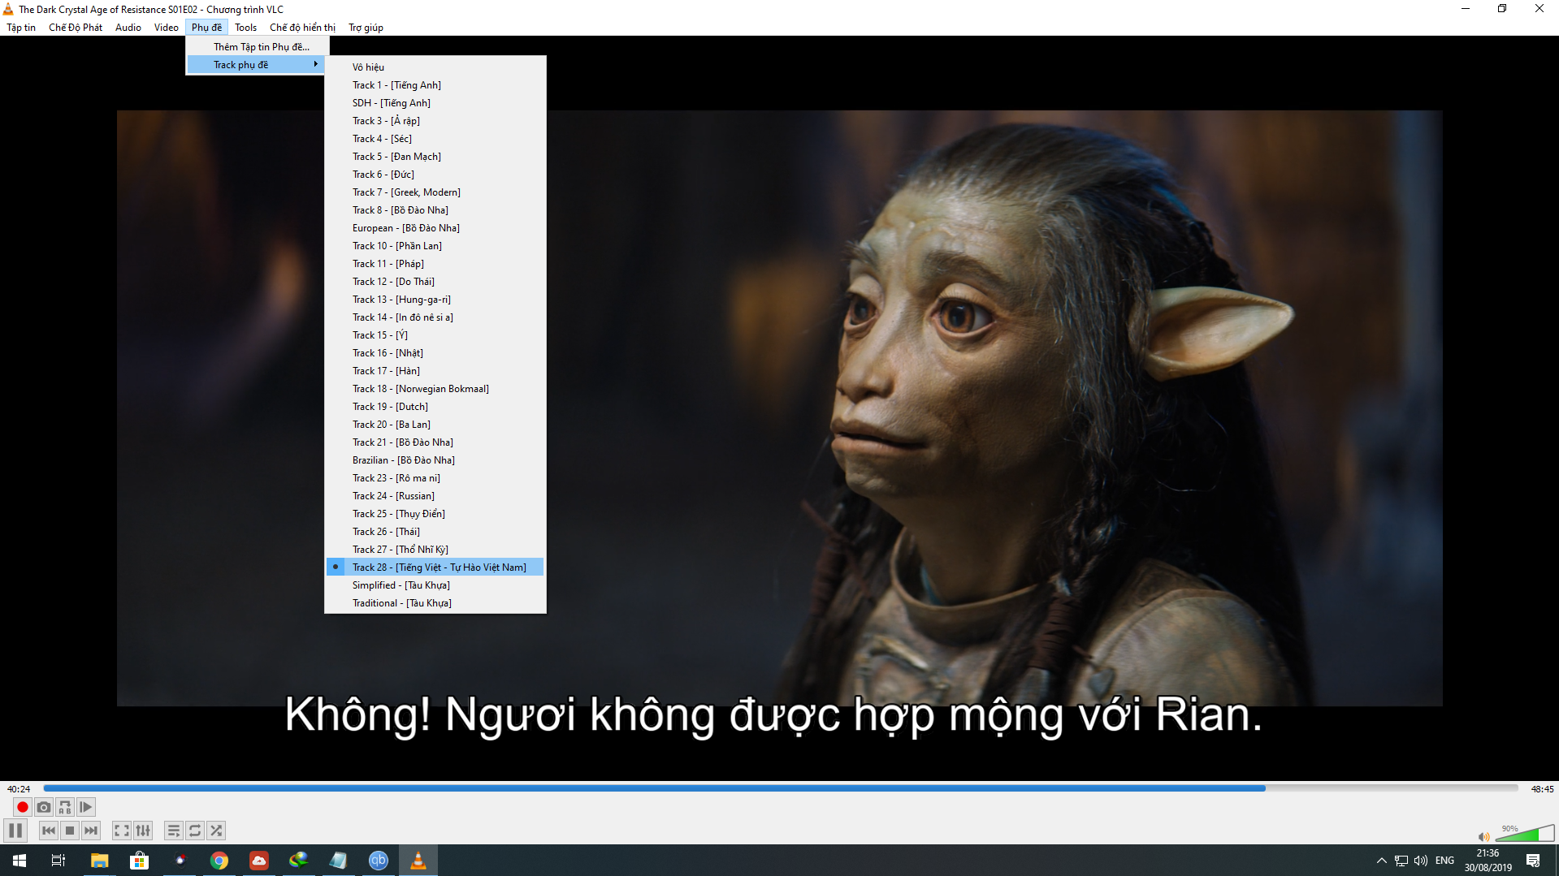Toggle the elapsed time display 40:24
This screenshot has width=1559, height=876.
[x=19, y=789]
